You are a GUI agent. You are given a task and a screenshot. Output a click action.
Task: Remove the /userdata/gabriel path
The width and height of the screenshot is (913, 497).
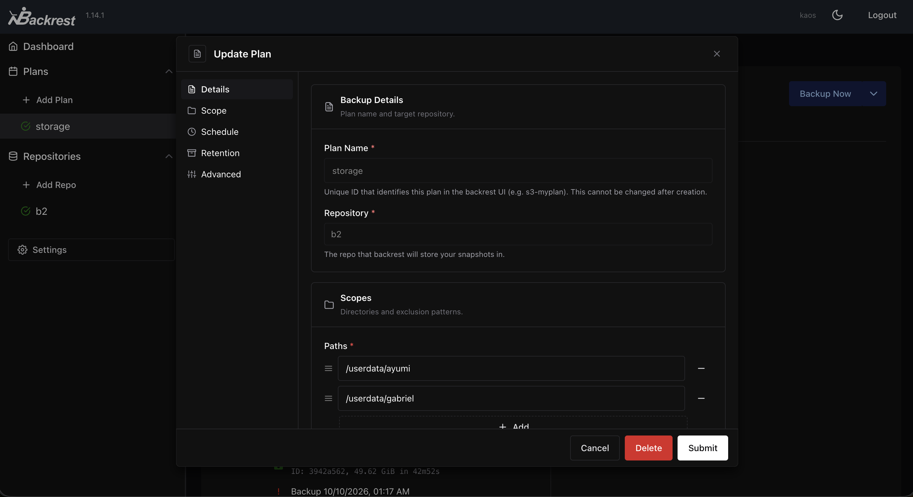[701, 399]
